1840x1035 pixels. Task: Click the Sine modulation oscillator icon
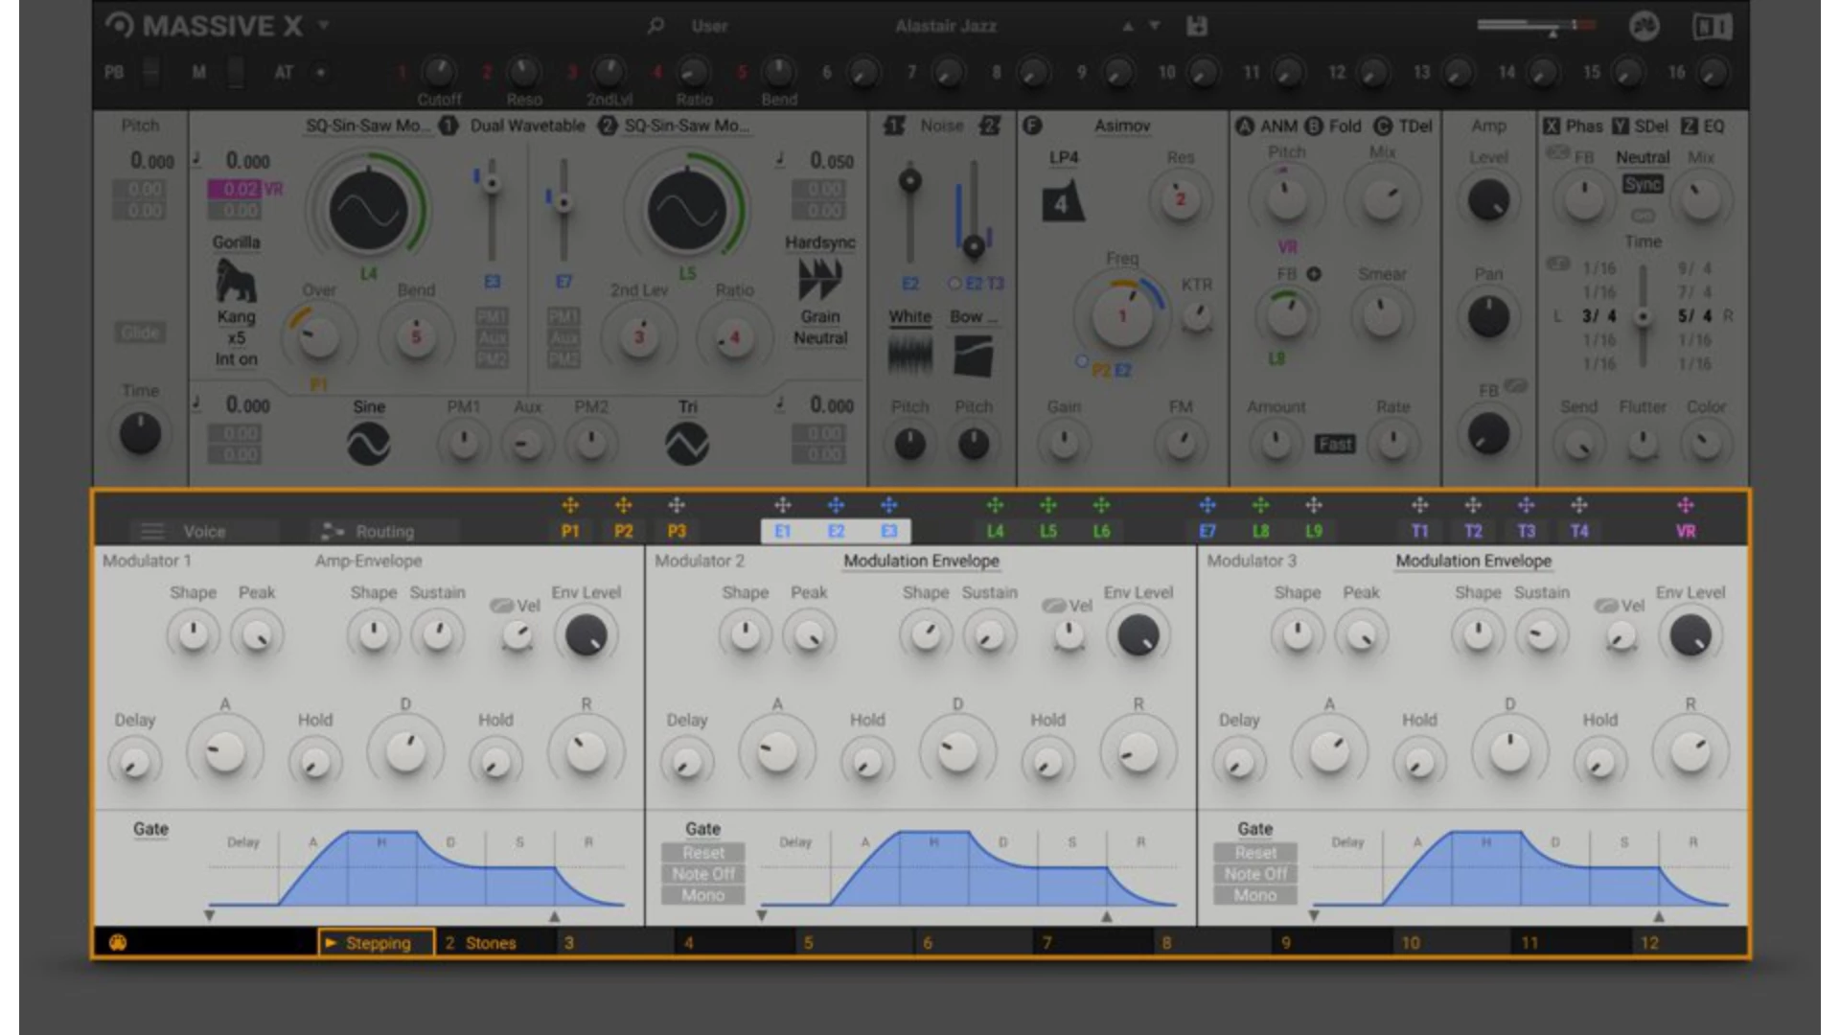[x=369, y=444]
